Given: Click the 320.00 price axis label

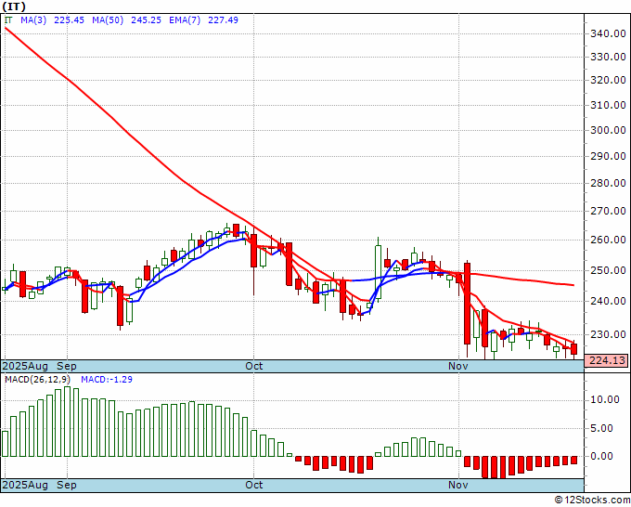Looking at the screenshot, I should click(608, 81).
